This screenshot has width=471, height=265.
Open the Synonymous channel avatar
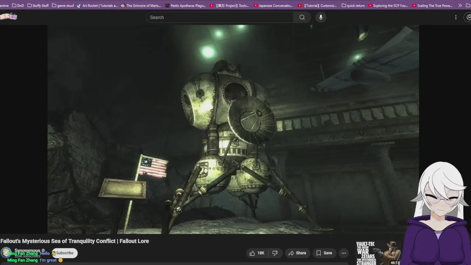pos(6,253)
